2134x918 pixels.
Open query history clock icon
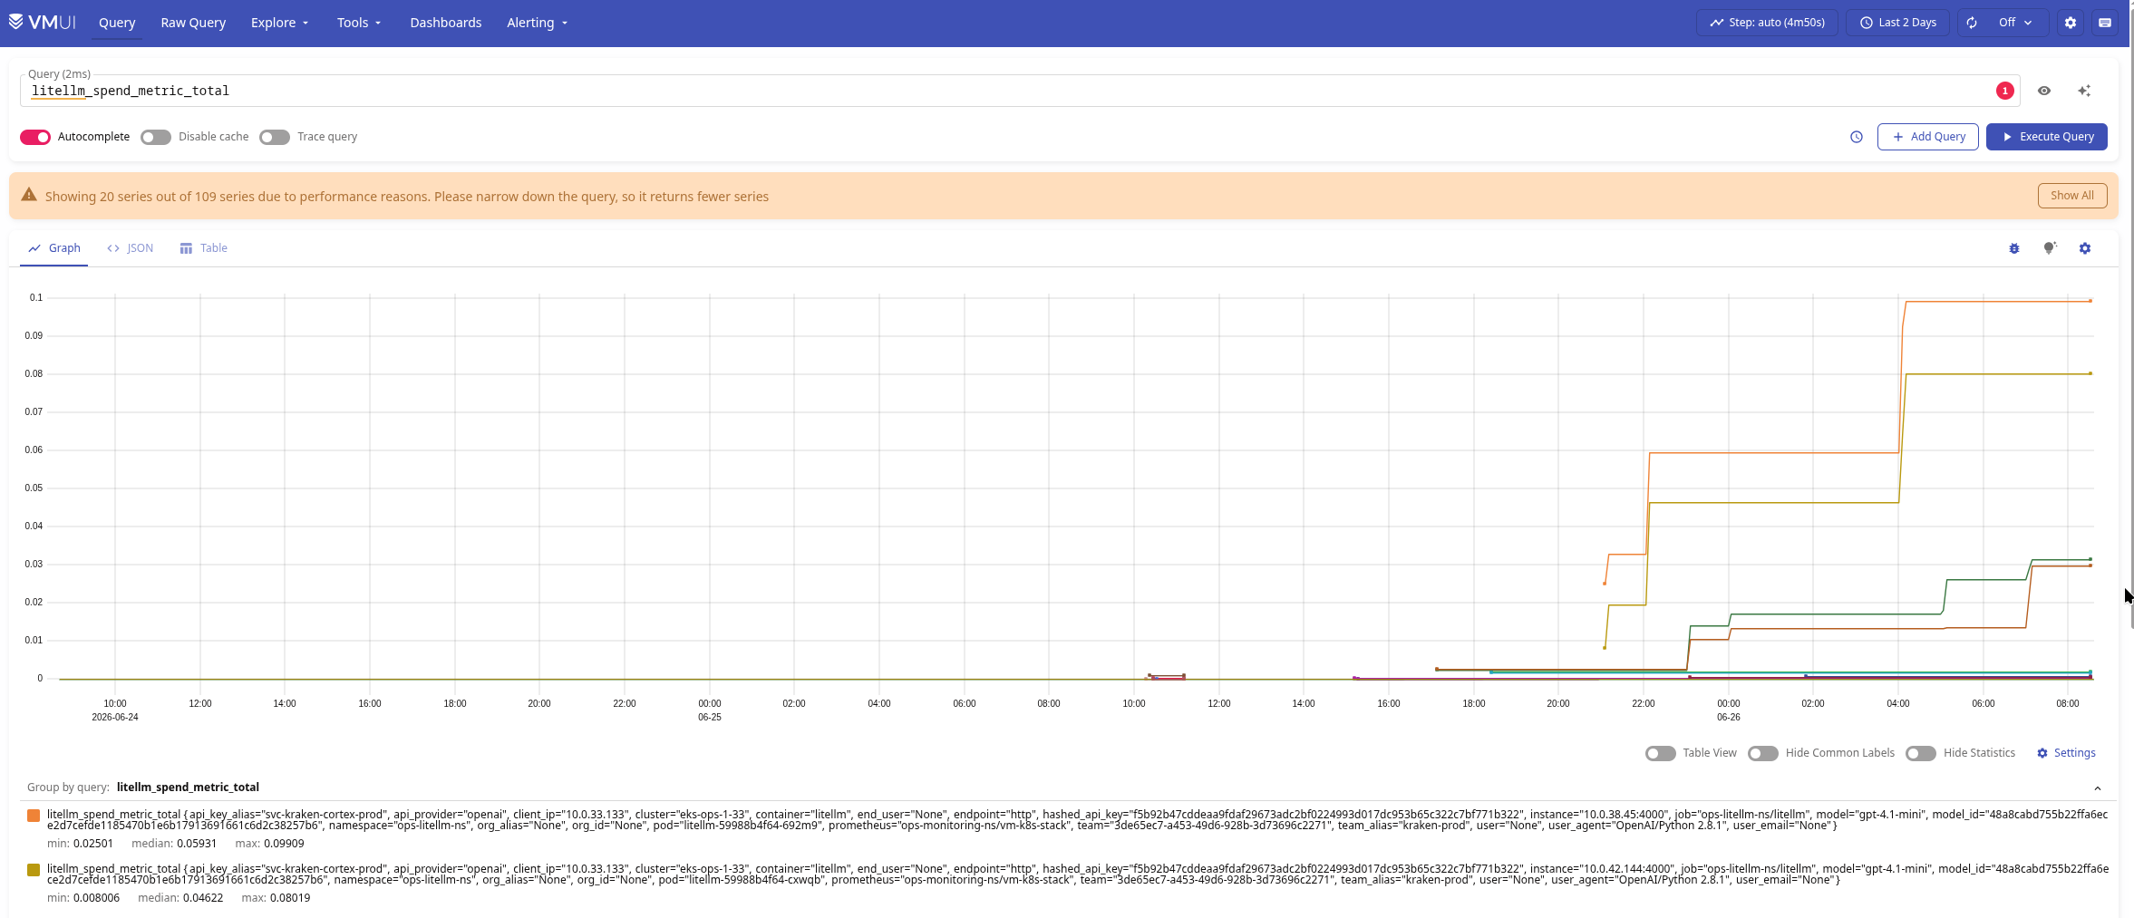point(1857,137)
